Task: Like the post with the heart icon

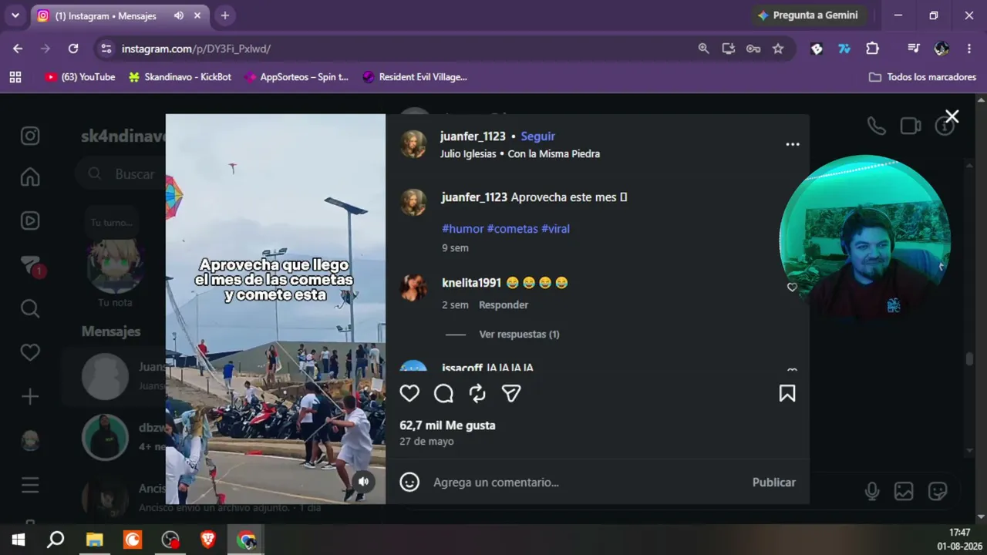Action: click(x=409, y=394)
